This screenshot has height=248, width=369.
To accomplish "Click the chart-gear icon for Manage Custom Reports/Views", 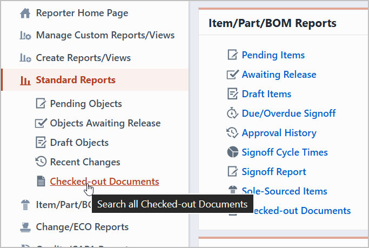I will pyautogui.click(x=25, y=36).
